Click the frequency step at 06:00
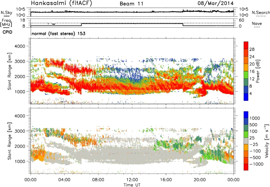 pos(81,24)
